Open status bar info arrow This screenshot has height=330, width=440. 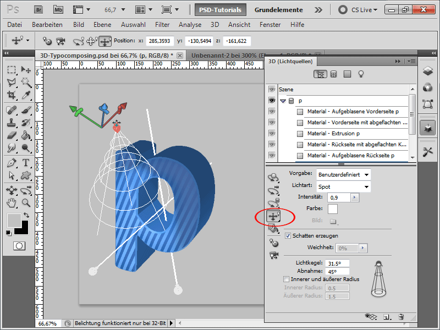pyautogui.click(x=171, y=323)
